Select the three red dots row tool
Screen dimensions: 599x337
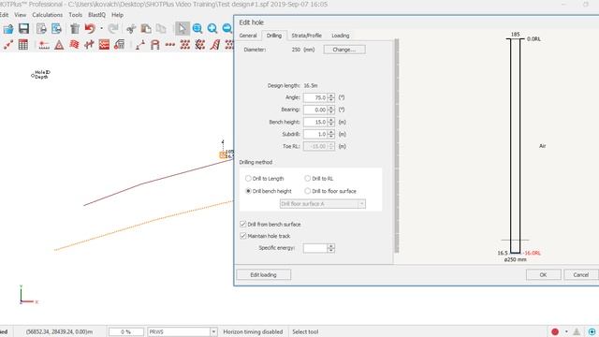click(170, 45)
